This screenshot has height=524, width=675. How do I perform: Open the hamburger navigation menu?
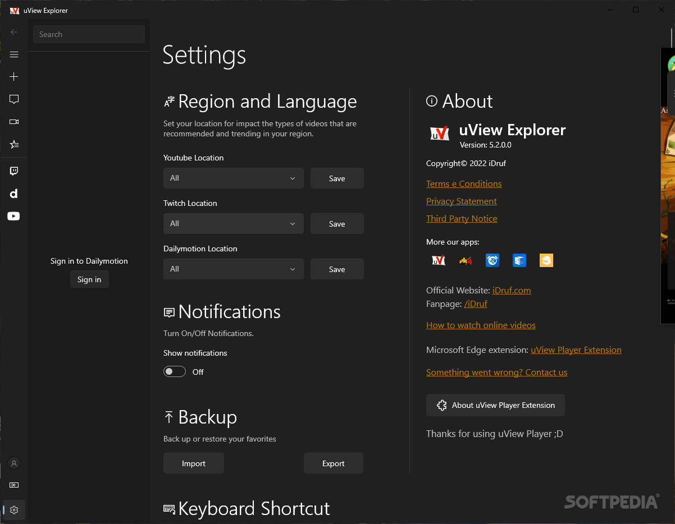point(14,54)
